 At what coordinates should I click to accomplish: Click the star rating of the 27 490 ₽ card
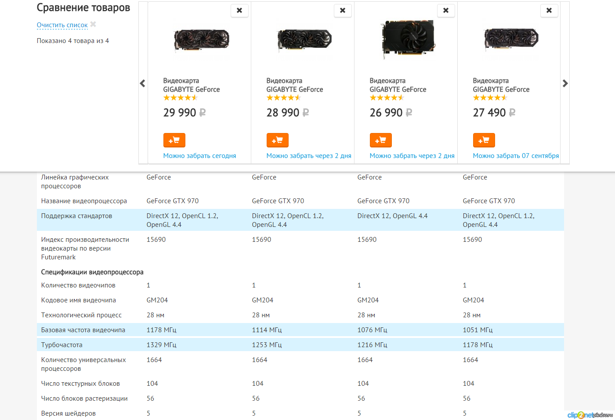coord(490,98)
